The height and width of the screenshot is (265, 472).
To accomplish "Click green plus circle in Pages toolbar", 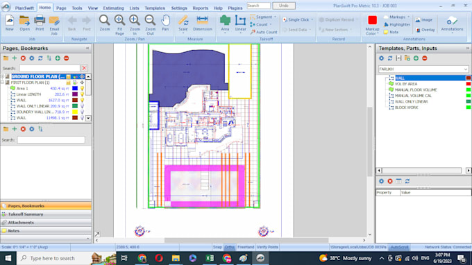I will point(58,58).
